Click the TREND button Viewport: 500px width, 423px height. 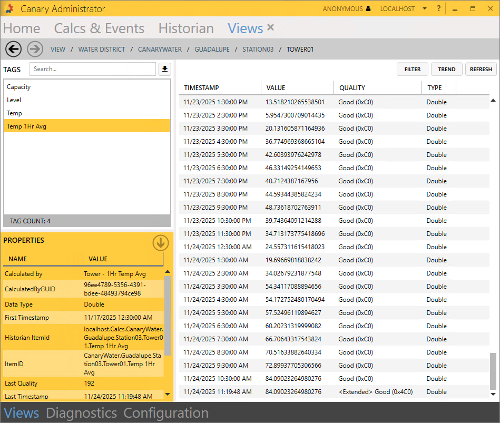[447, 69]
